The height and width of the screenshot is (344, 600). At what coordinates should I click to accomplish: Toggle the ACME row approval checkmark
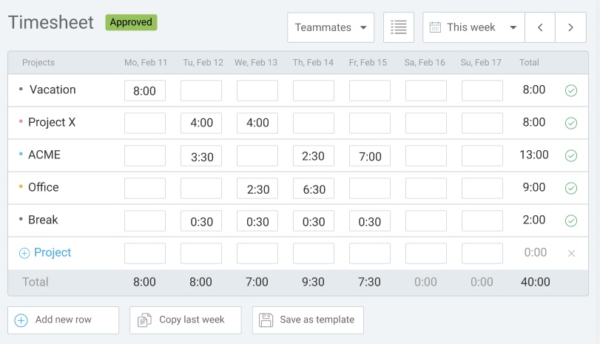point(571,156)
